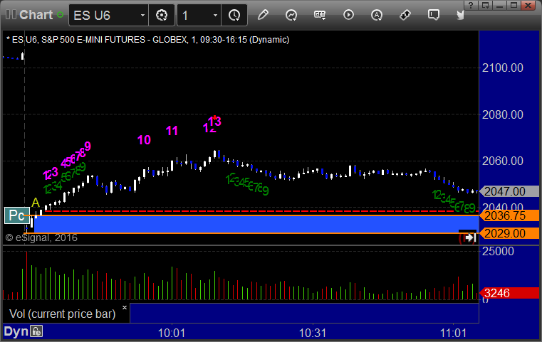Screen dimensions: 542x342
Task: Click the magenta 13 countdown marker
Action: pos(214,122)
